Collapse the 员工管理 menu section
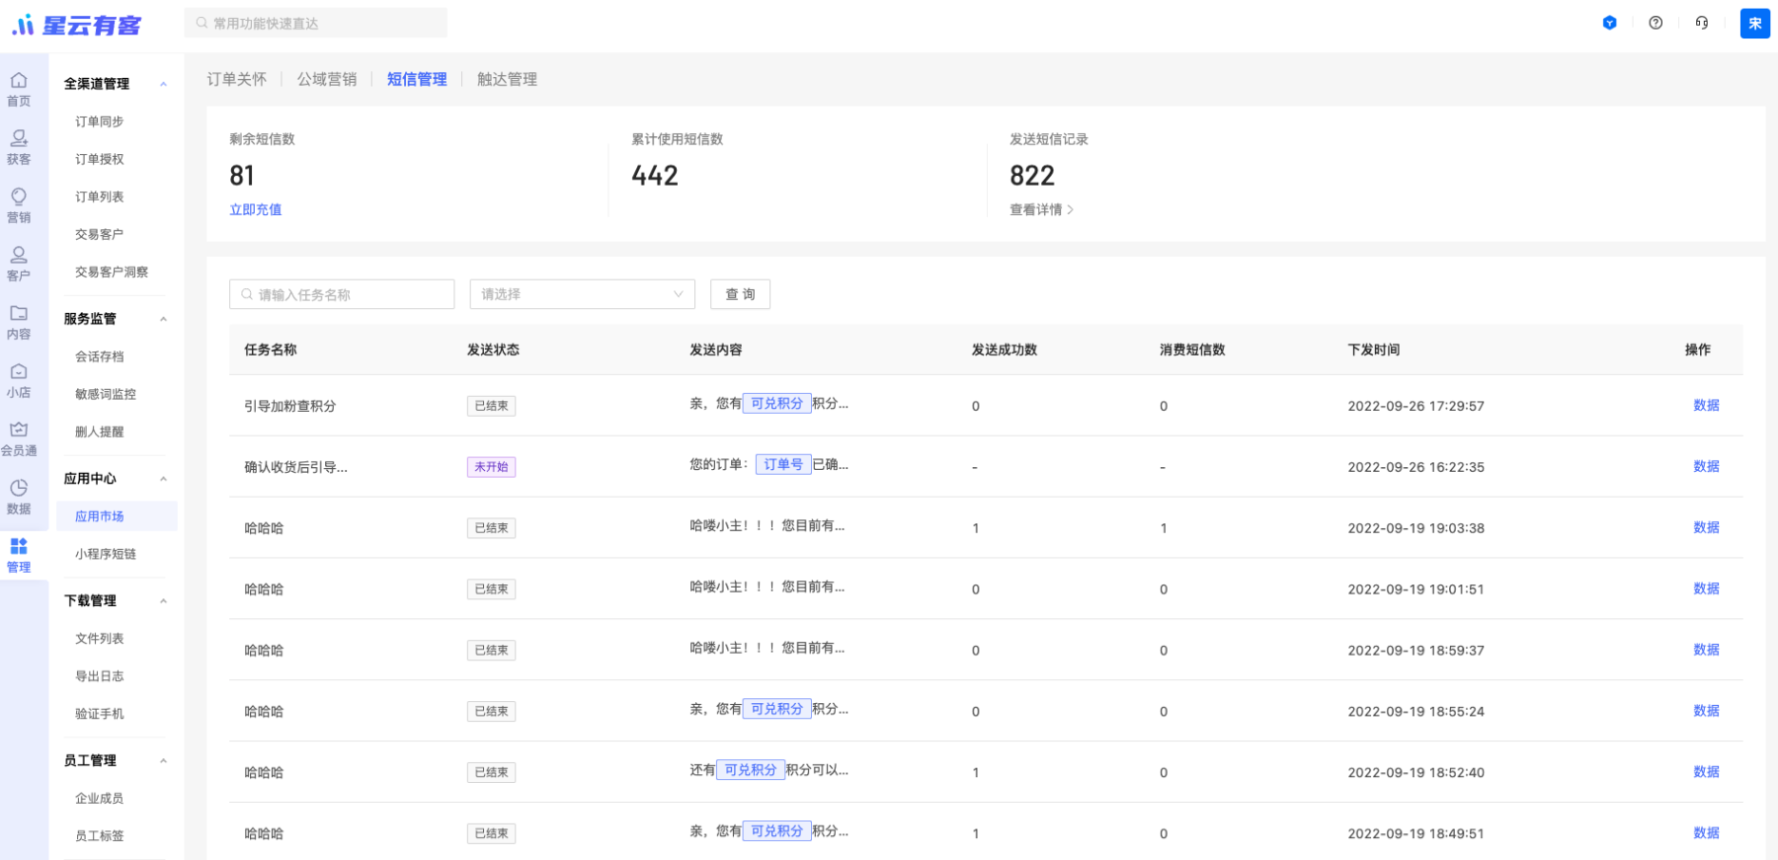1778x860 pixels. 163,761
